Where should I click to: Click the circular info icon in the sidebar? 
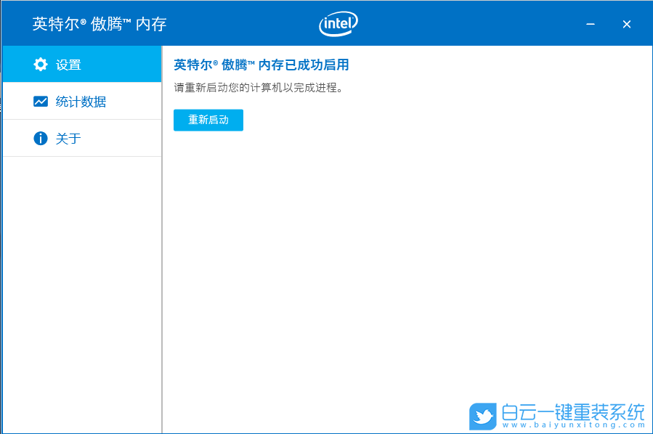tap(41, 138)
